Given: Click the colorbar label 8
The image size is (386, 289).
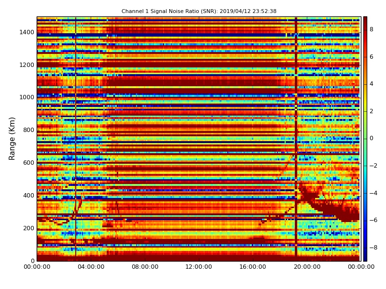Looking at the screenshot, I should pyautogui.click(x=371, y=29).
